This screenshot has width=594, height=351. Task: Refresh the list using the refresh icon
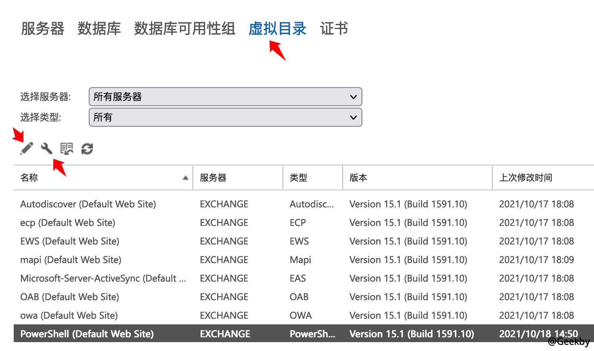coord(87,148)
